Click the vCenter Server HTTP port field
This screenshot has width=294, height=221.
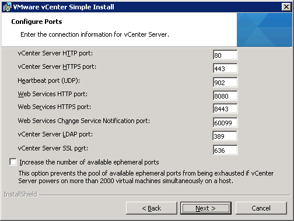coord(225,55)
